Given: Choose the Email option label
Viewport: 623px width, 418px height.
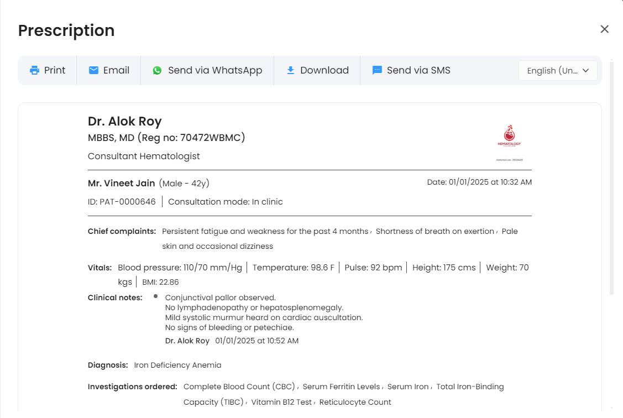Looking at the screenshot, I should [x=116, y=70].
